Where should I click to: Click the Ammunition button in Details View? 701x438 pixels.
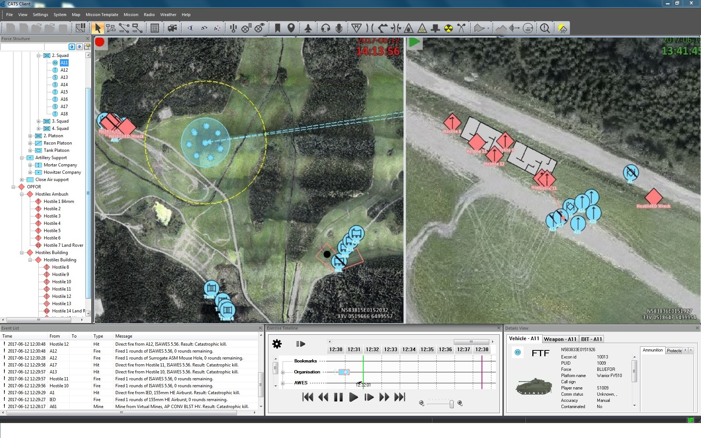click(653, 350)
